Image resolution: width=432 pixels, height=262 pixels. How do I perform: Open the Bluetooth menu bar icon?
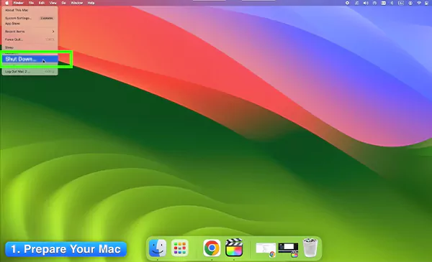392,3
